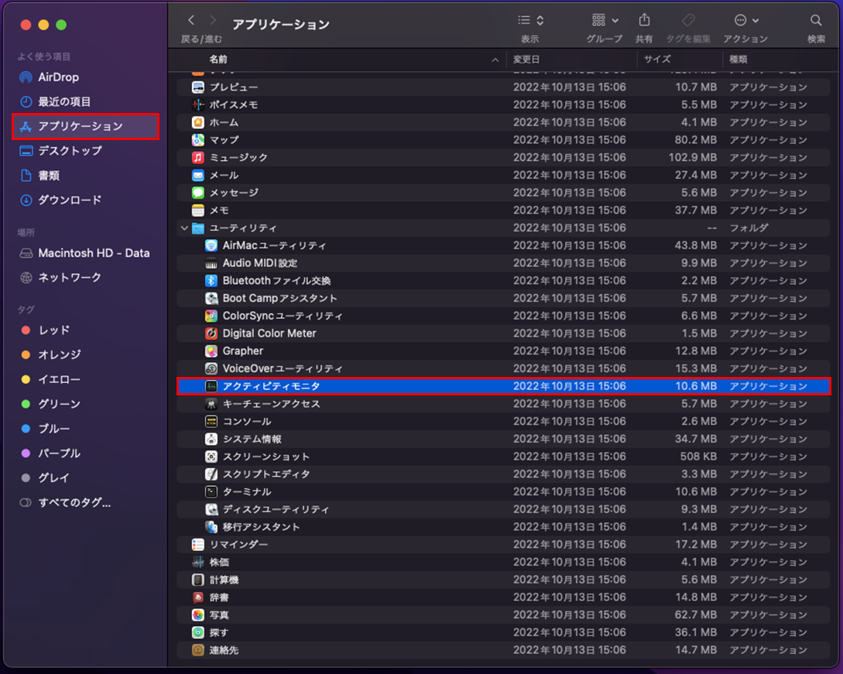
Task: Select アプリケーション in the sidebar
Action: (x=86, y=126)
